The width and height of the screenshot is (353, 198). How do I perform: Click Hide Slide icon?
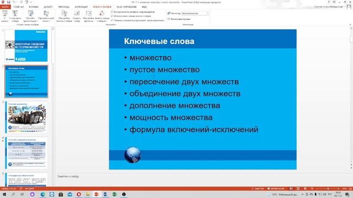point(77,16)
